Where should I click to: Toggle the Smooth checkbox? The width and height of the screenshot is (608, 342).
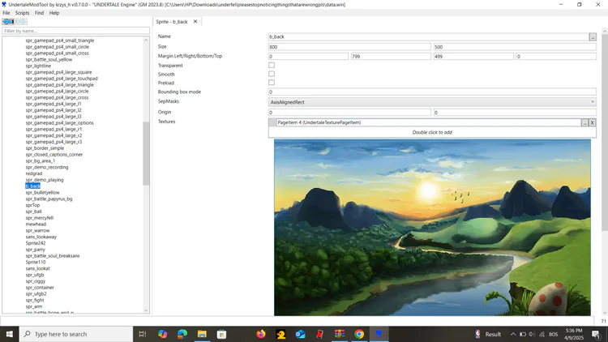click(x=272, y=74)
